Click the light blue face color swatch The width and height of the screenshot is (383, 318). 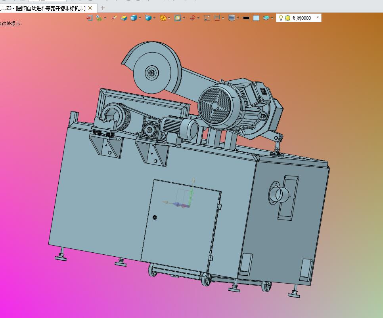[256, 18]
